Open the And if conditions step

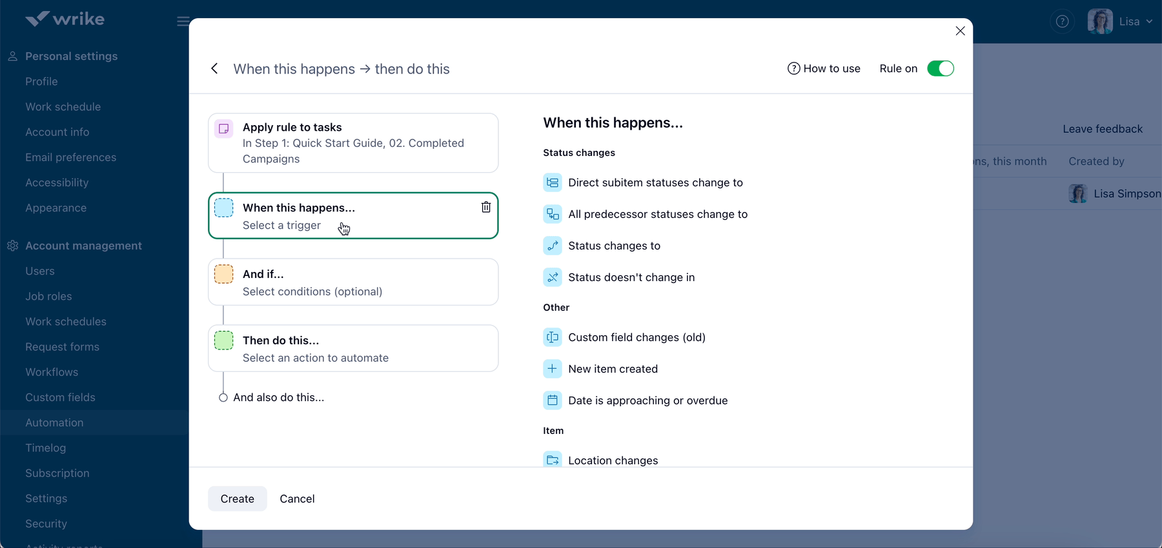[353, 282]
